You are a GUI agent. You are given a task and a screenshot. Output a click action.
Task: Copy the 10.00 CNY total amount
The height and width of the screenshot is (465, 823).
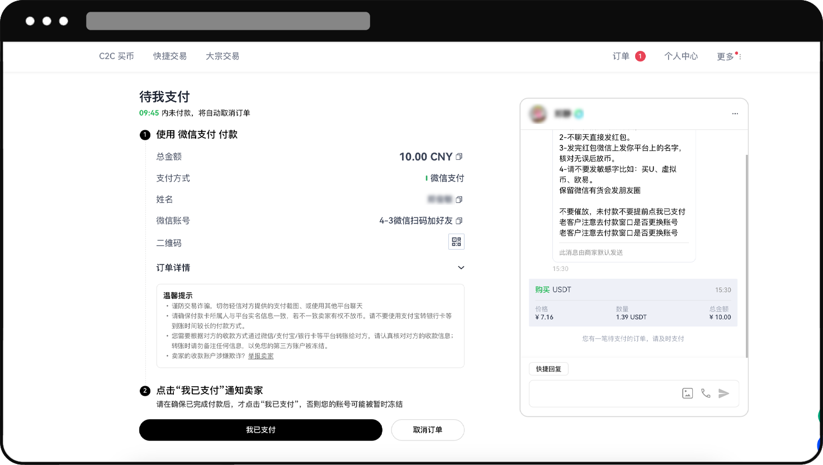click(459, 156)
